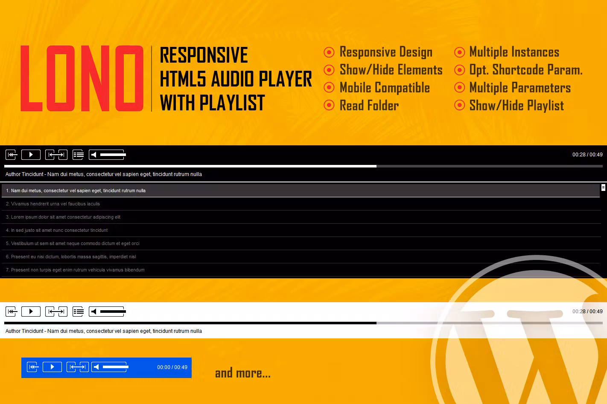This screenshot has width=607, height=404.
Task: Click the Show/Hide Playlist text
Action: tap(517, 106)
